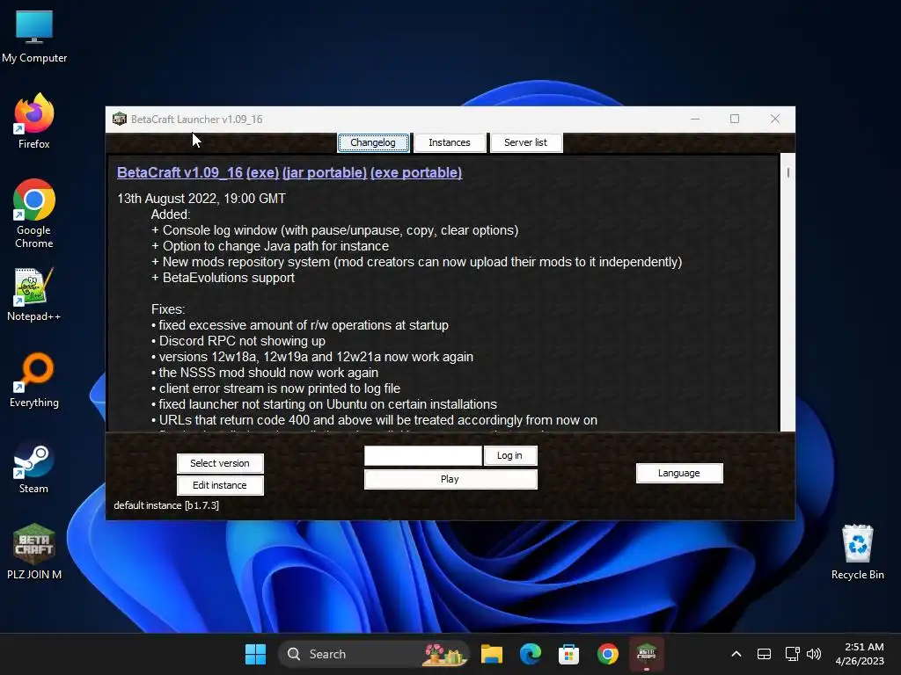
Task: Click 'versions 12w18a, 12w19a and 12w21a' line
Action: pos(312,357)
